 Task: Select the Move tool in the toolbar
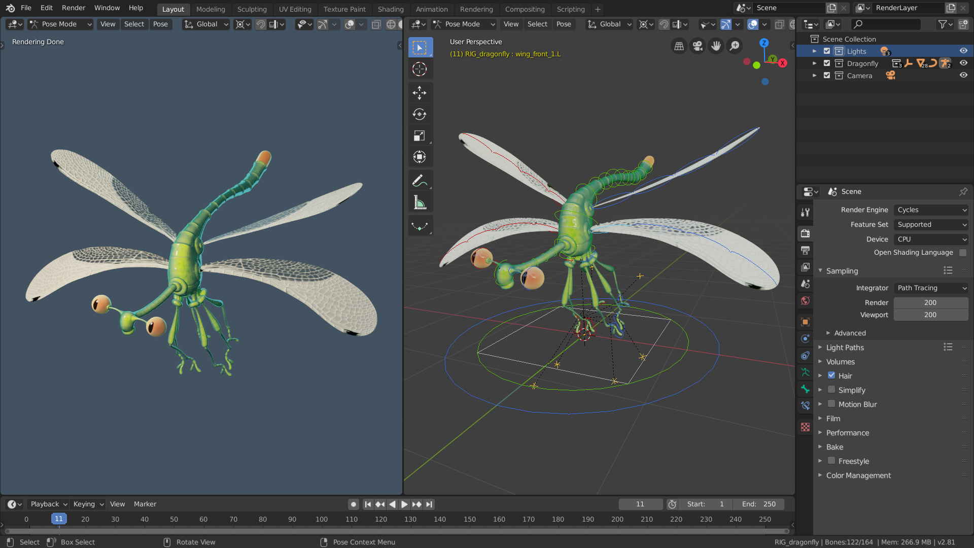point(420,93)
